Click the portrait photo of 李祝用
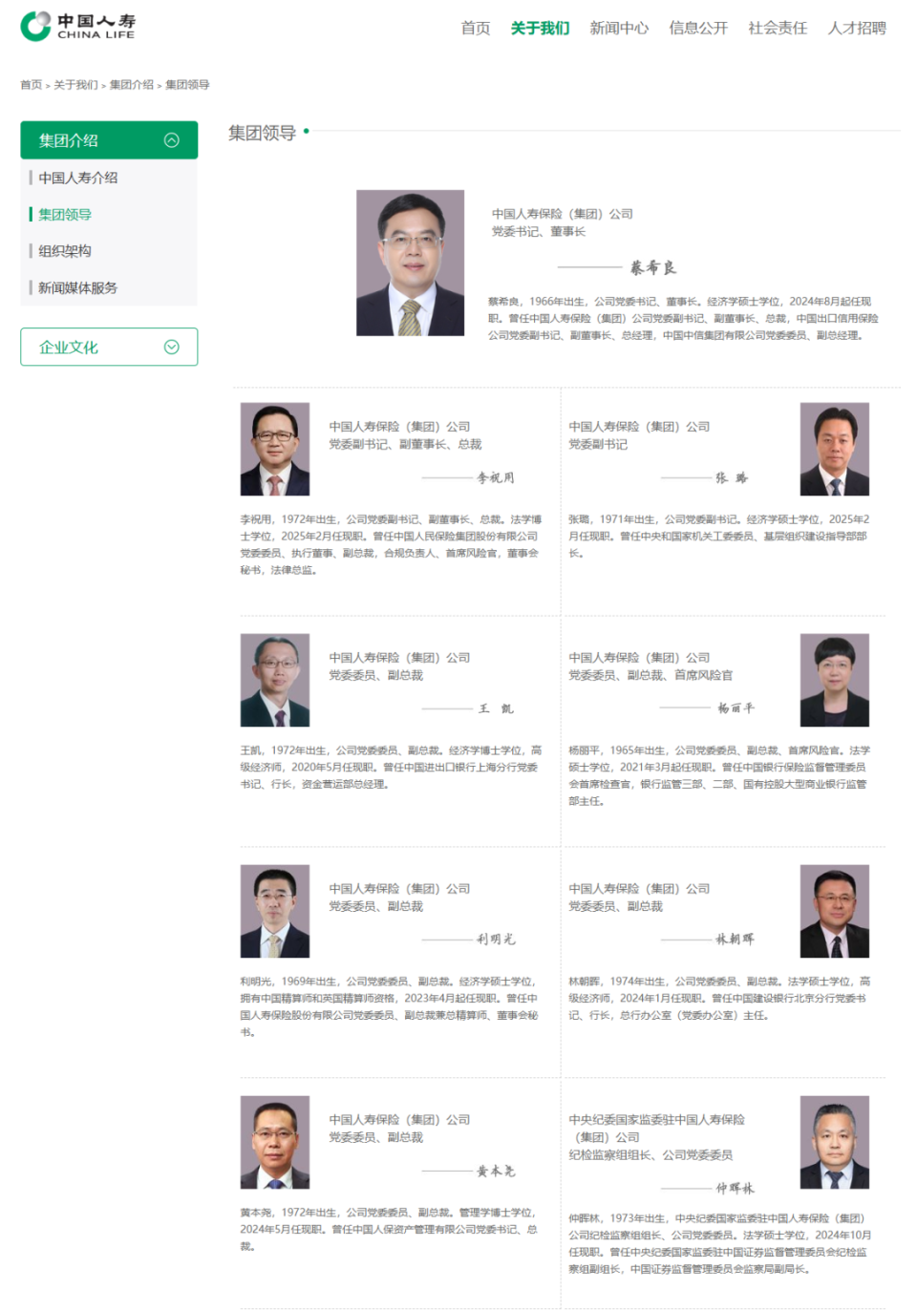Image resolution: width=917 pixels, height=1310 pixels. [275, 449]
